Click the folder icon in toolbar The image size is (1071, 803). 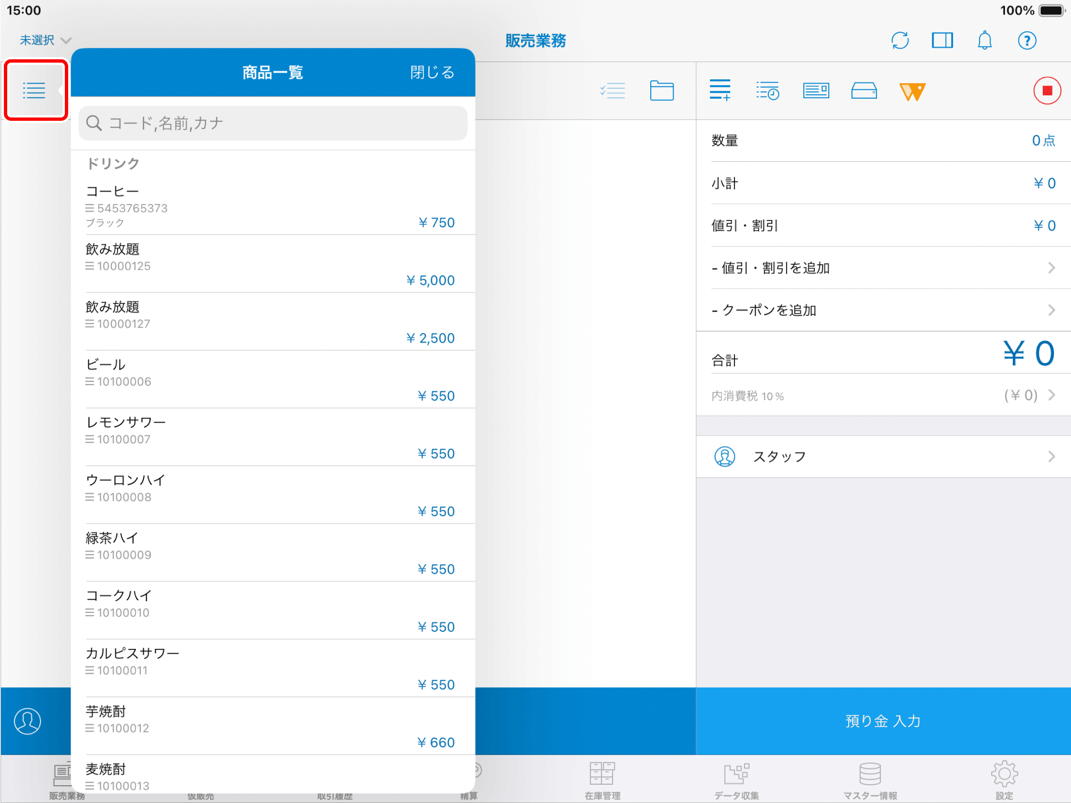click(x=661, y=91)
